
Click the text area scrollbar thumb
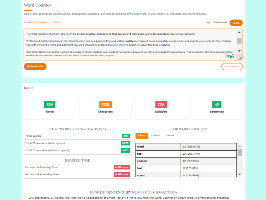coord(239,41)
